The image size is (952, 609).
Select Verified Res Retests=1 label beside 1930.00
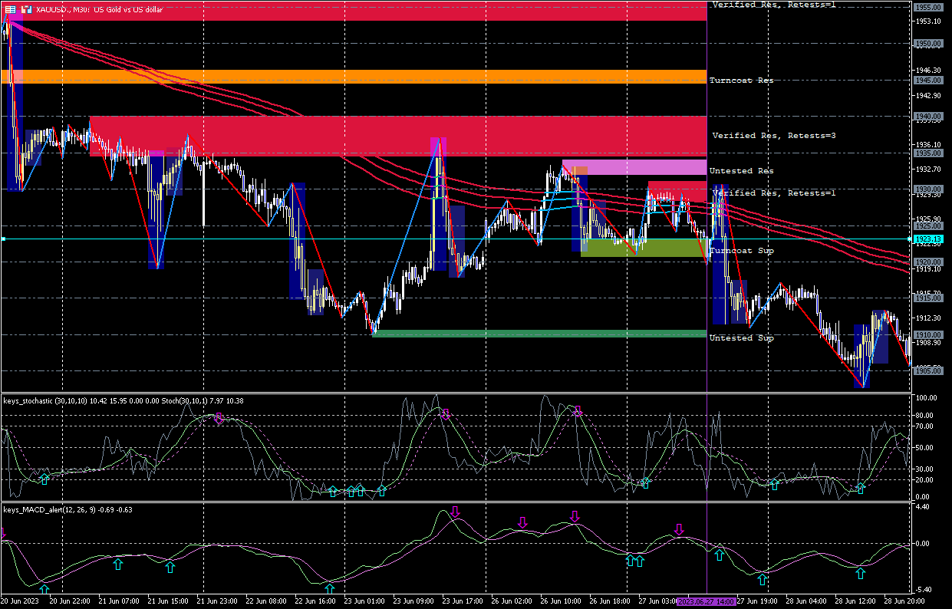pyautogui.click(x=773, y=193)
